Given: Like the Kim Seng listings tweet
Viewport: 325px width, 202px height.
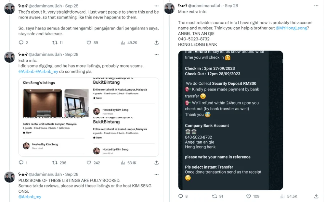Looking at the screenshot, I should tap(89, 163).
